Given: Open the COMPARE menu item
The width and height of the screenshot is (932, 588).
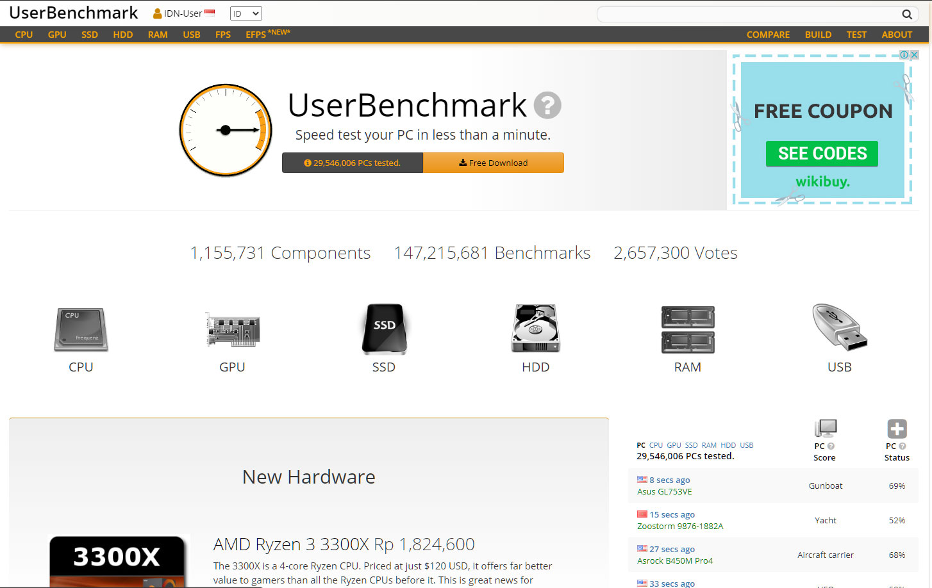Looking at the screenshot, I should [767, 35].
